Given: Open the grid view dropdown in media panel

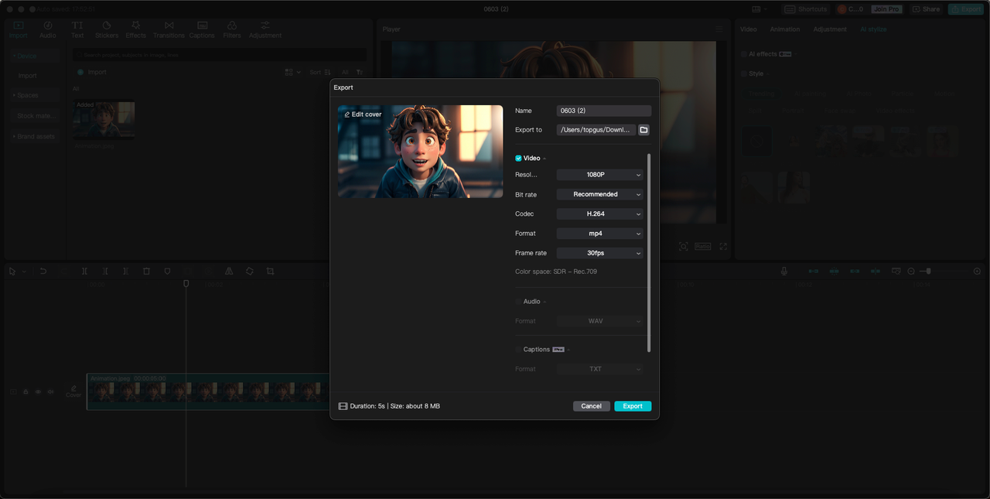Looking at the screenshot, I should click(x=292, y=72).
